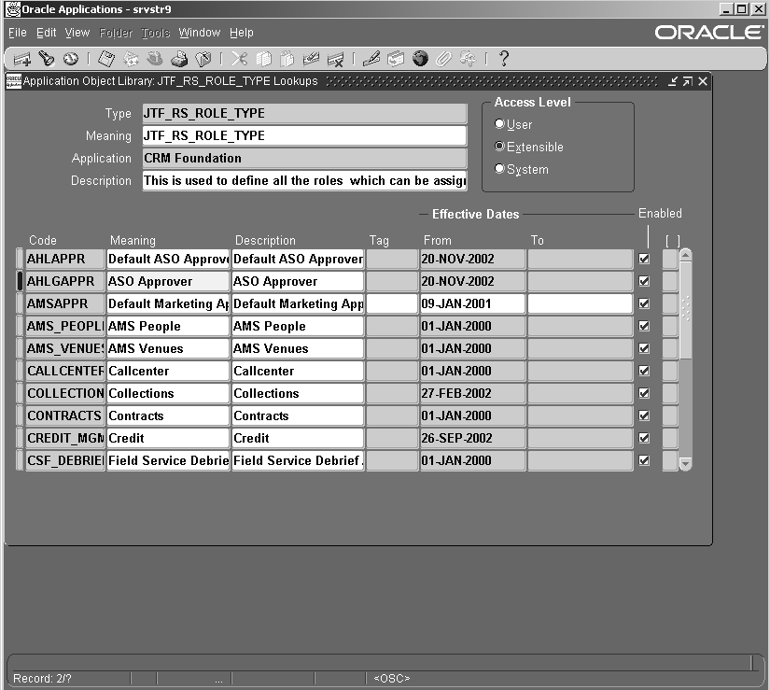Paste using the clipboard icon

coord(287,59)
